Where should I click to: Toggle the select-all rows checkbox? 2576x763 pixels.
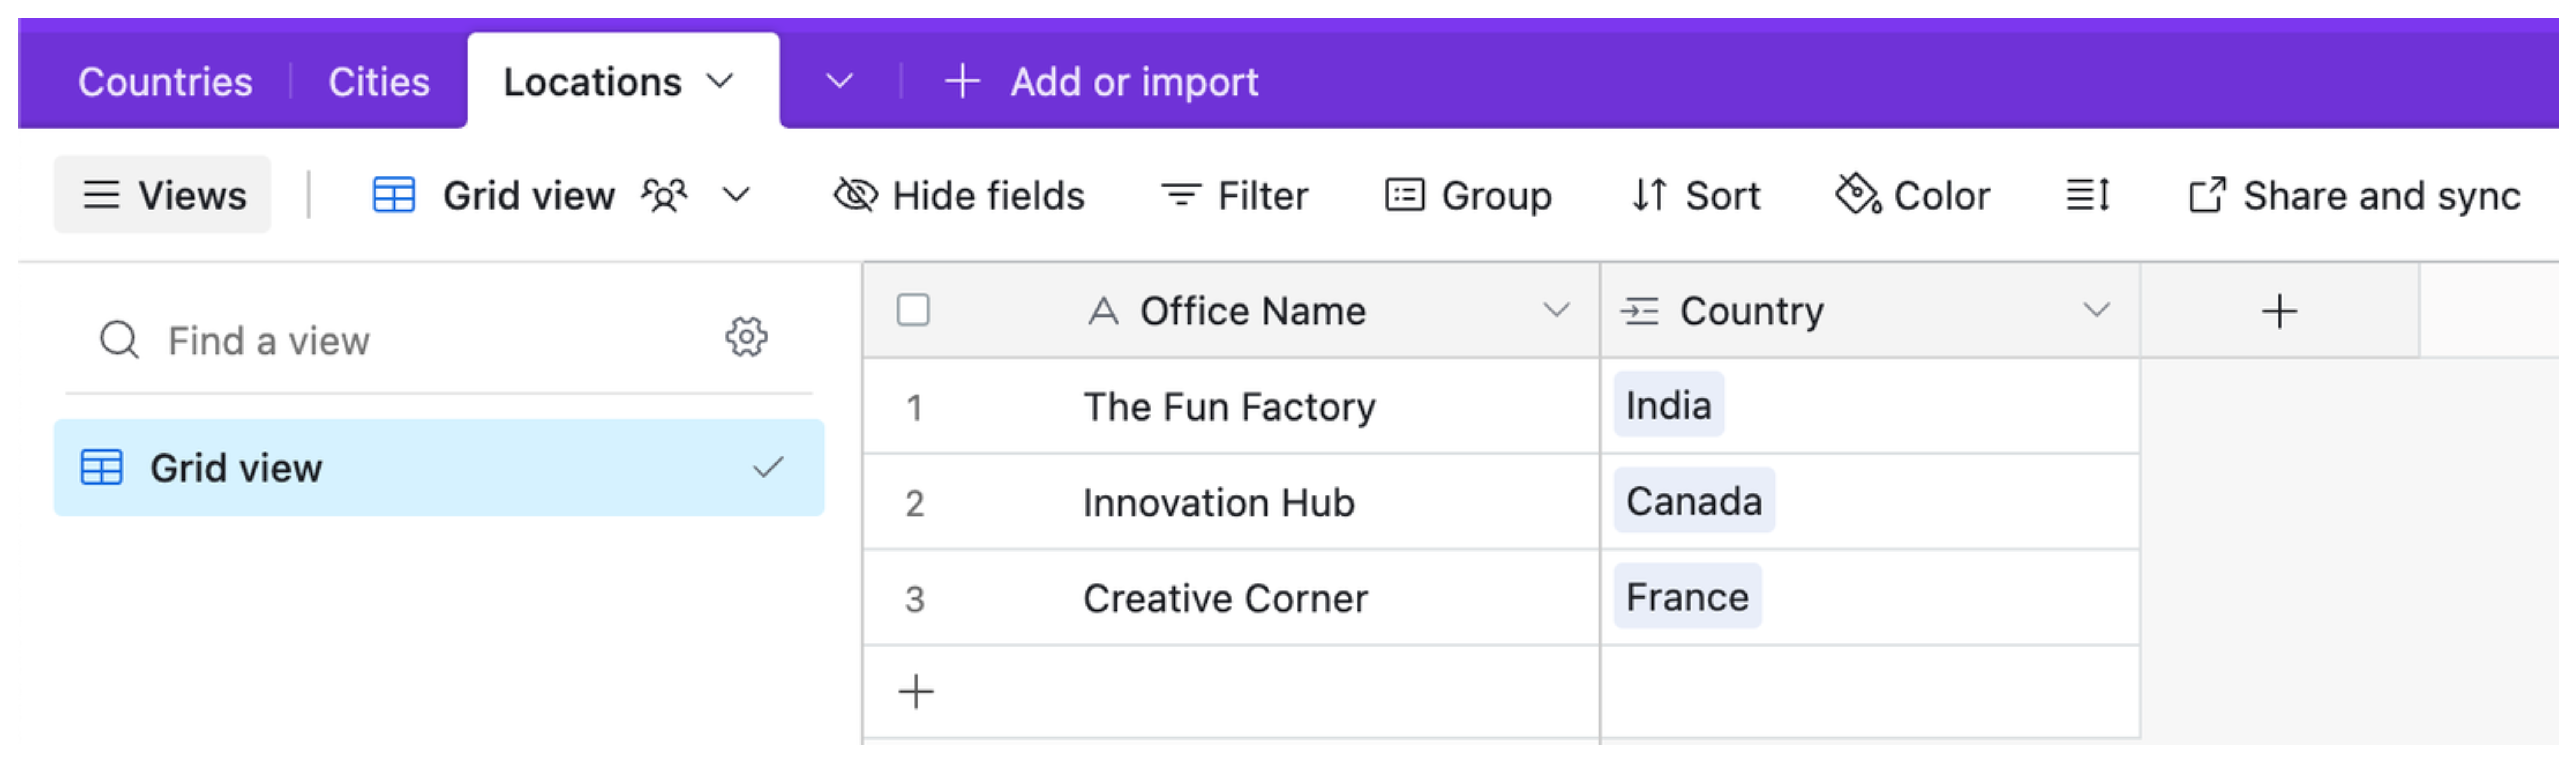[913, 310]
